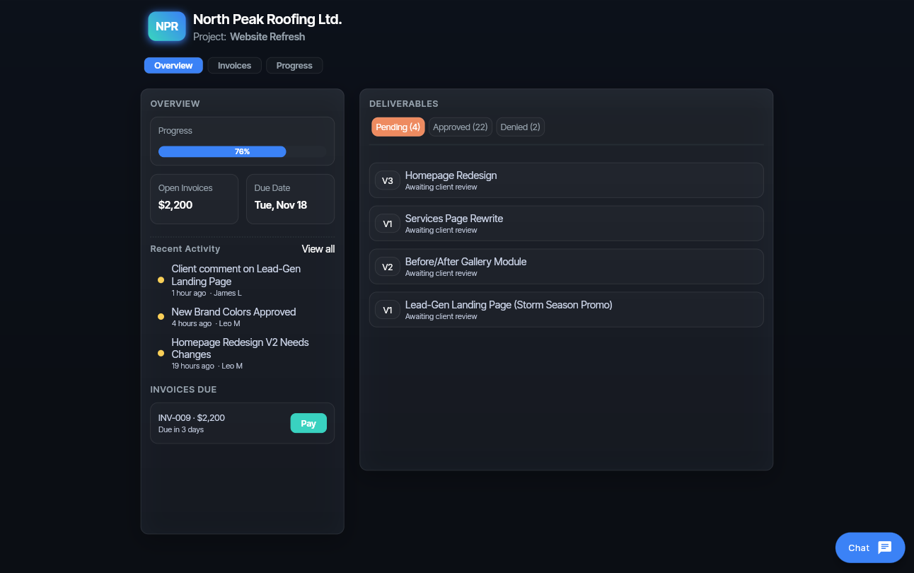Open chat via the message bubble icon
Screen dimensions: 914x573
coord(884,548)
